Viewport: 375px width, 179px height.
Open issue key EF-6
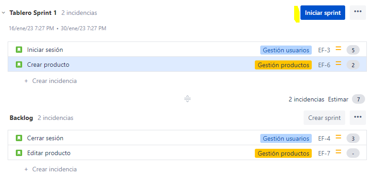click(324, 65)
